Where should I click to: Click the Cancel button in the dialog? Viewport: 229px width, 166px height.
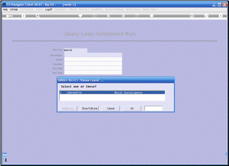point(110,108)
